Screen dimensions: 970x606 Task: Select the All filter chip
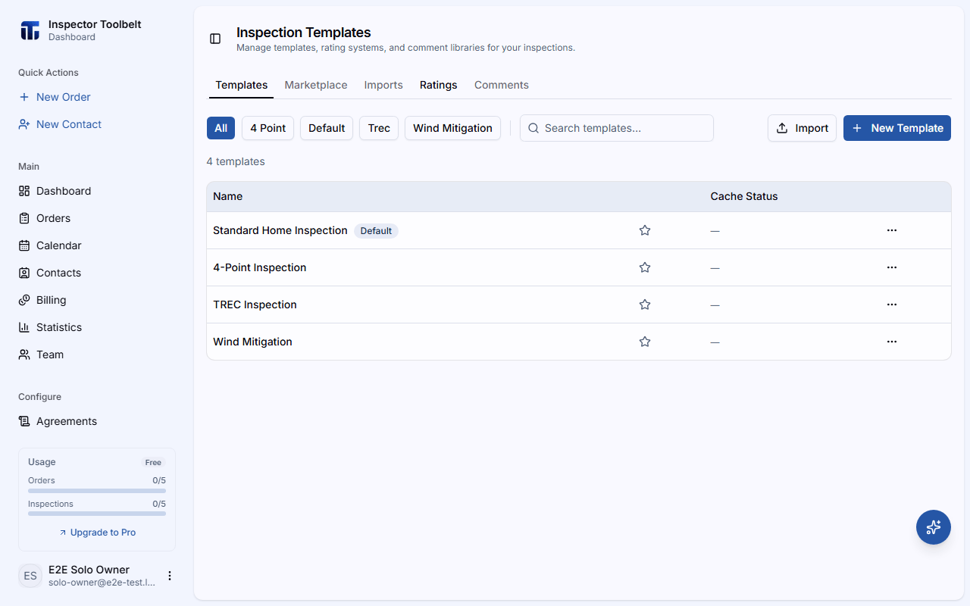221,128
